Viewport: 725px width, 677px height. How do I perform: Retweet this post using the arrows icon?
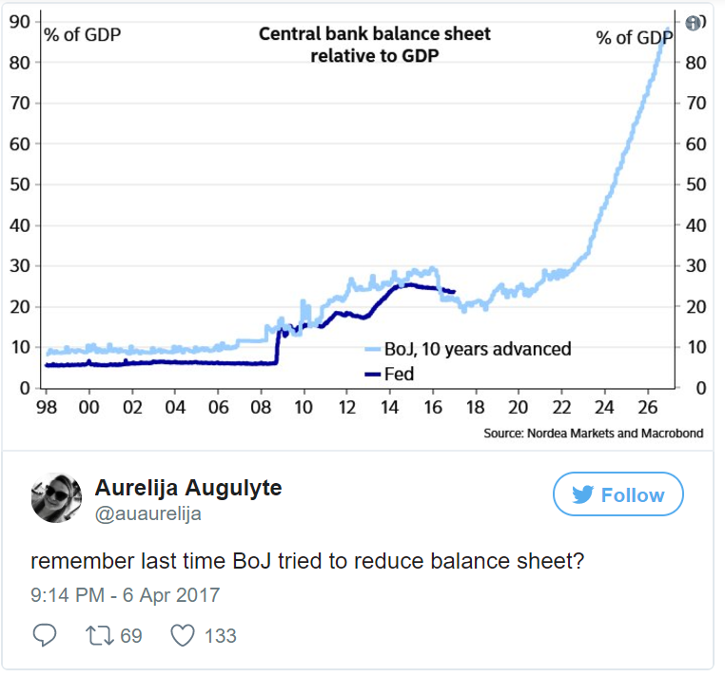[x=99, y=634]
